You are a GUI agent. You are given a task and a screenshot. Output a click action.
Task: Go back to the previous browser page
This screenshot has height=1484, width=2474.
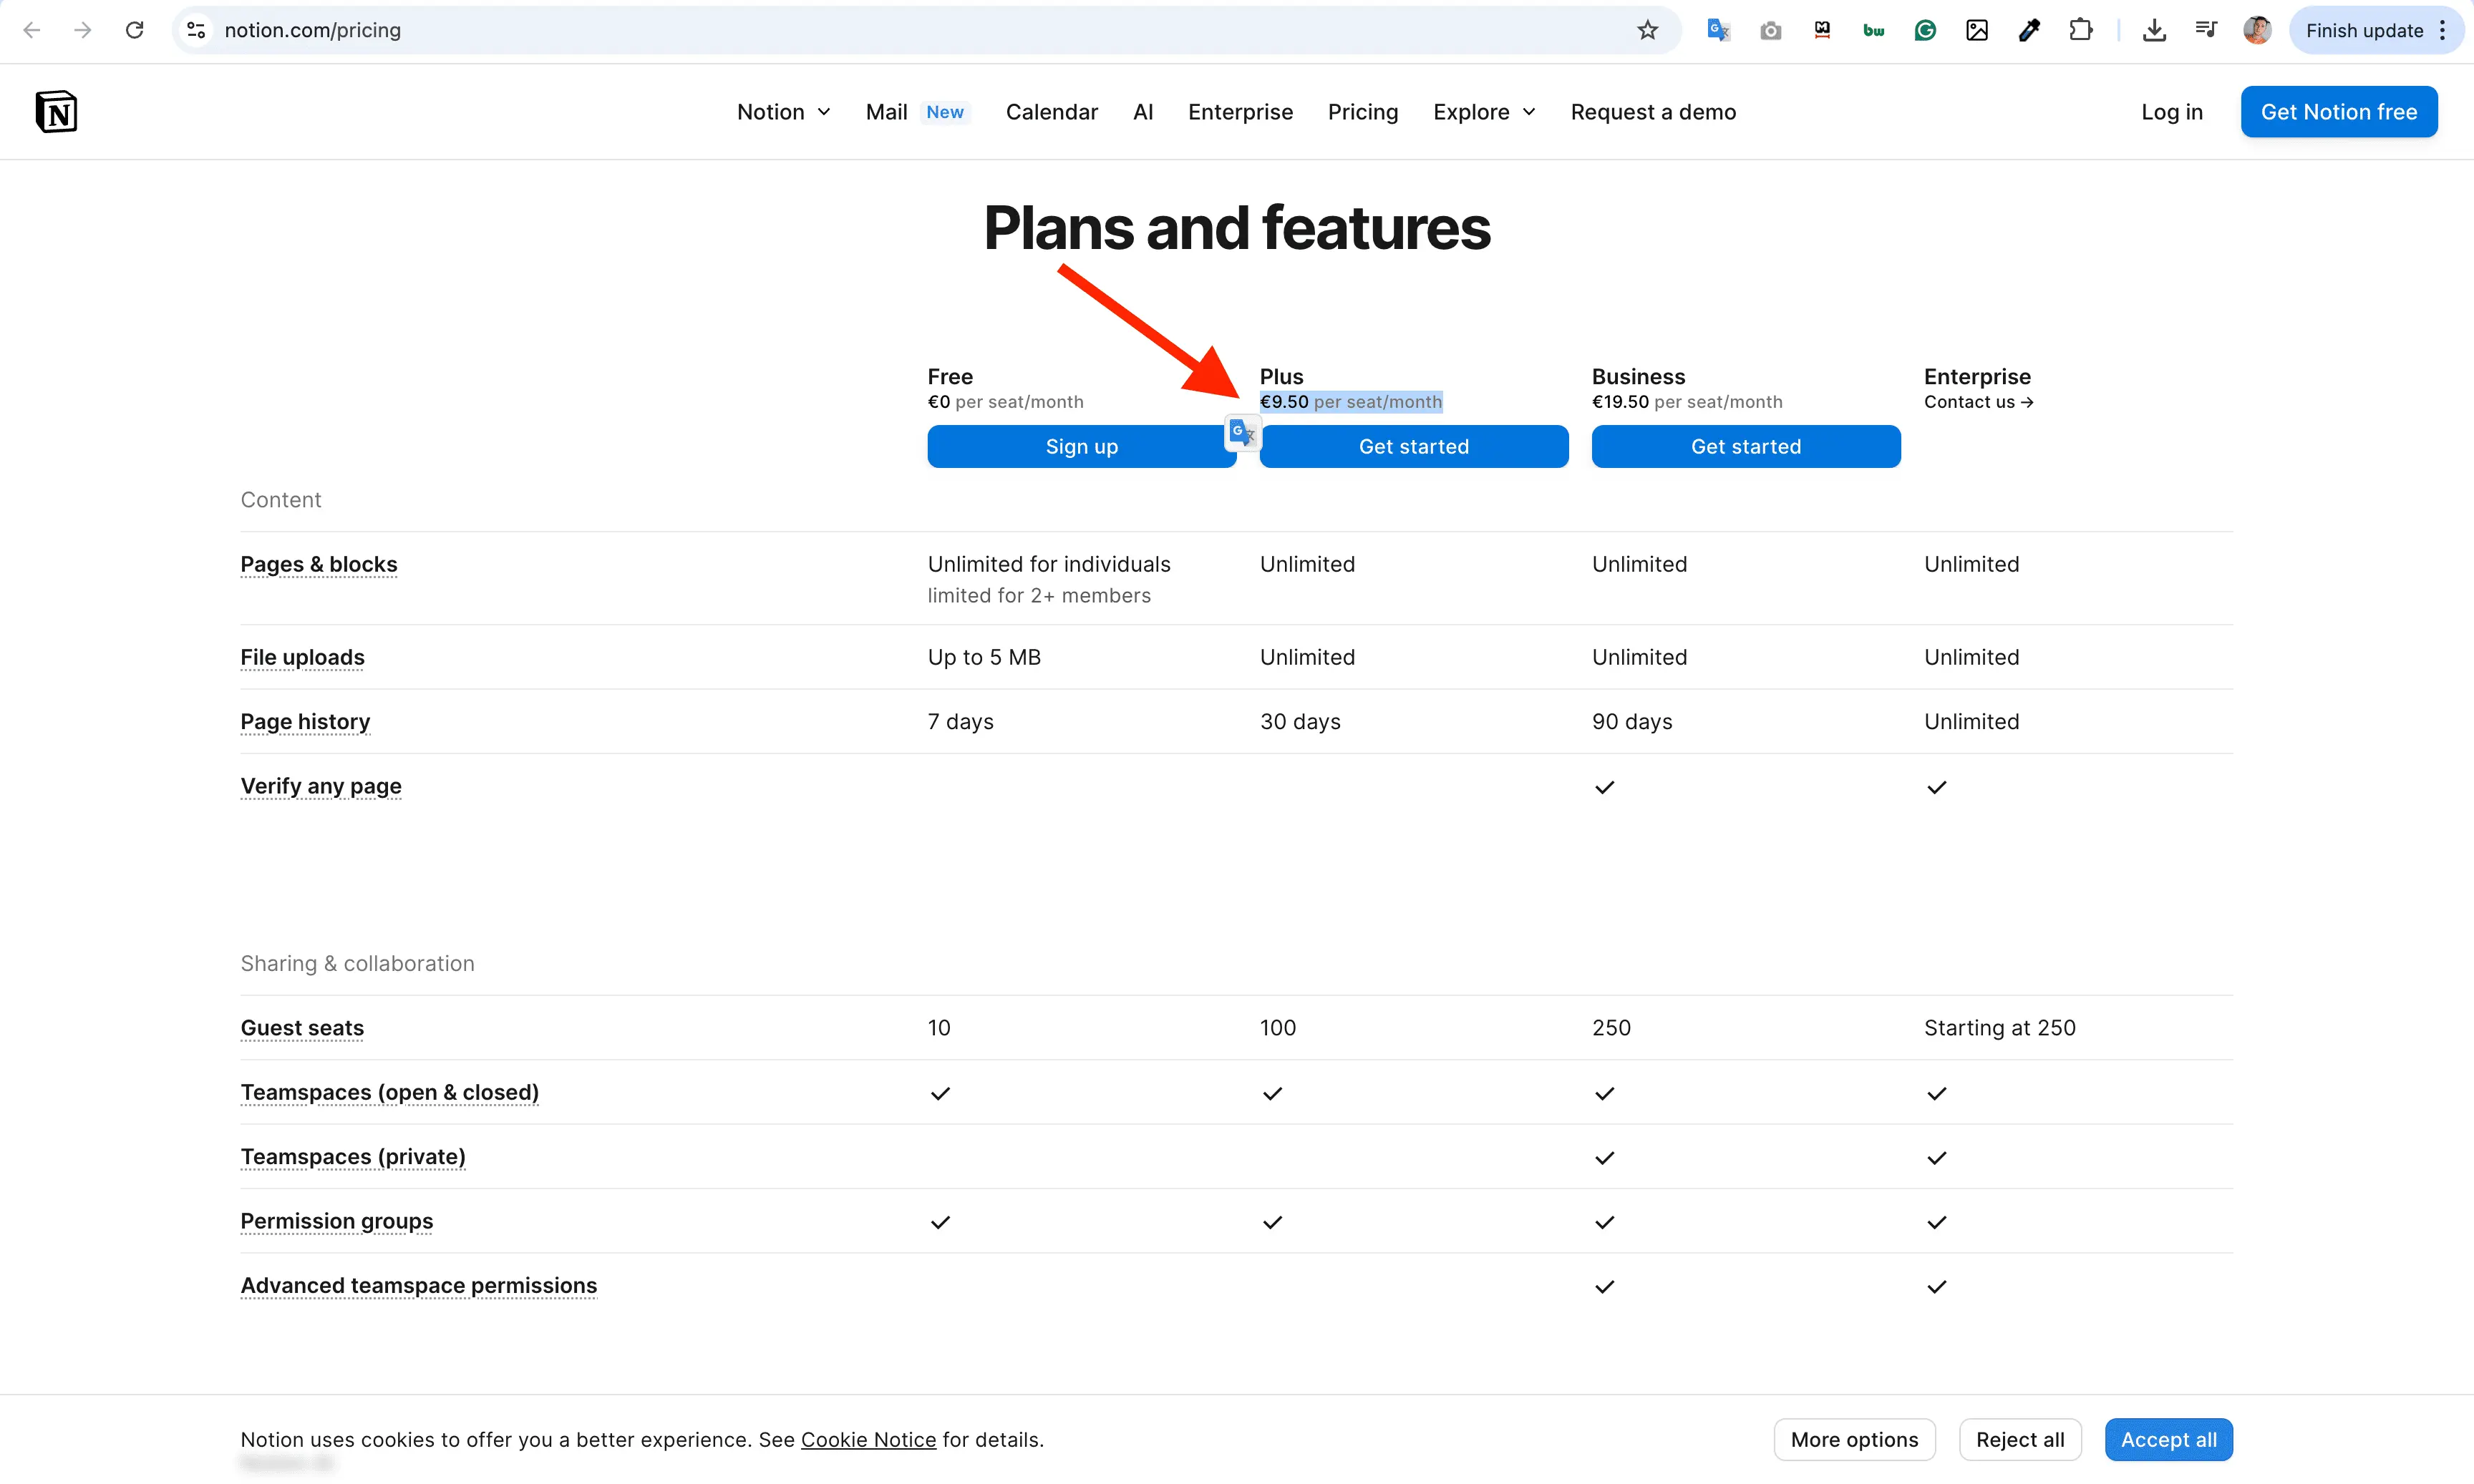click(x=32, y=30)
